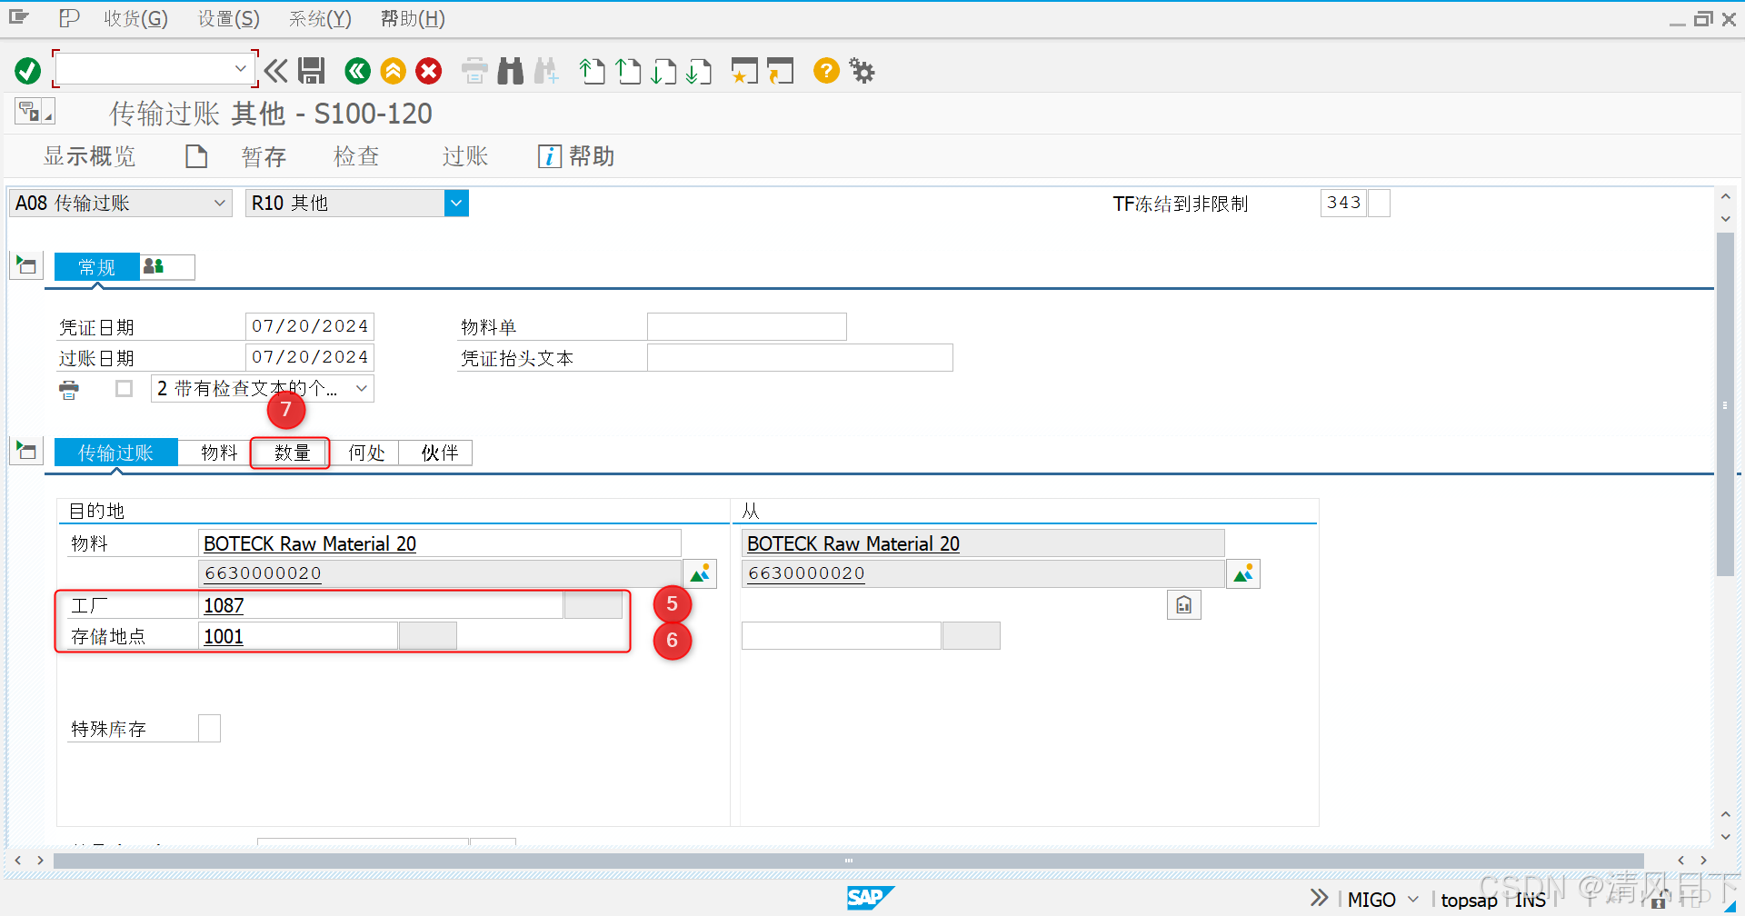Click the 帮助 help button with info icon
The height and width of the screenshot is (916, 1745).
tap(576, 156)
